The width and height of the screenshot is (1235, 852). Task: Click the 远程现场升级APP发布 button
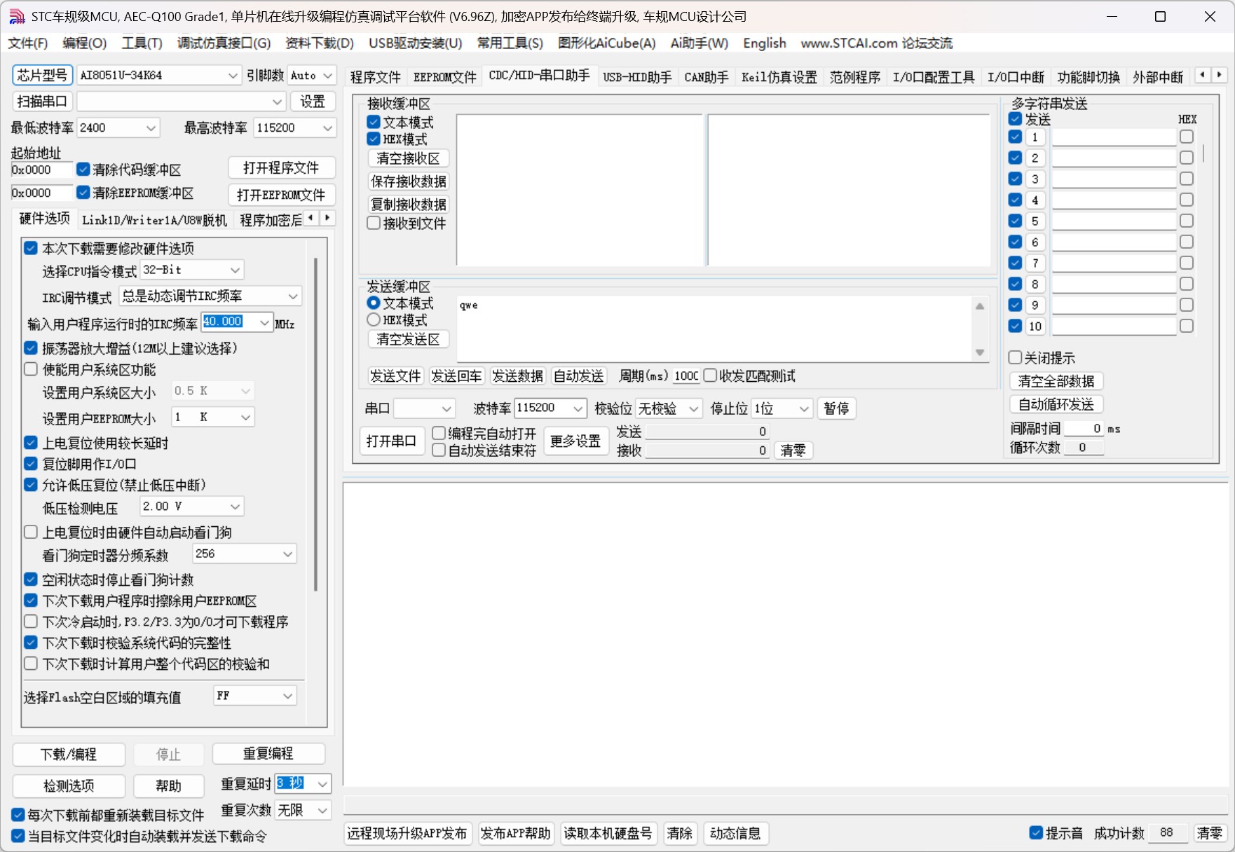[x=407, y=833]
